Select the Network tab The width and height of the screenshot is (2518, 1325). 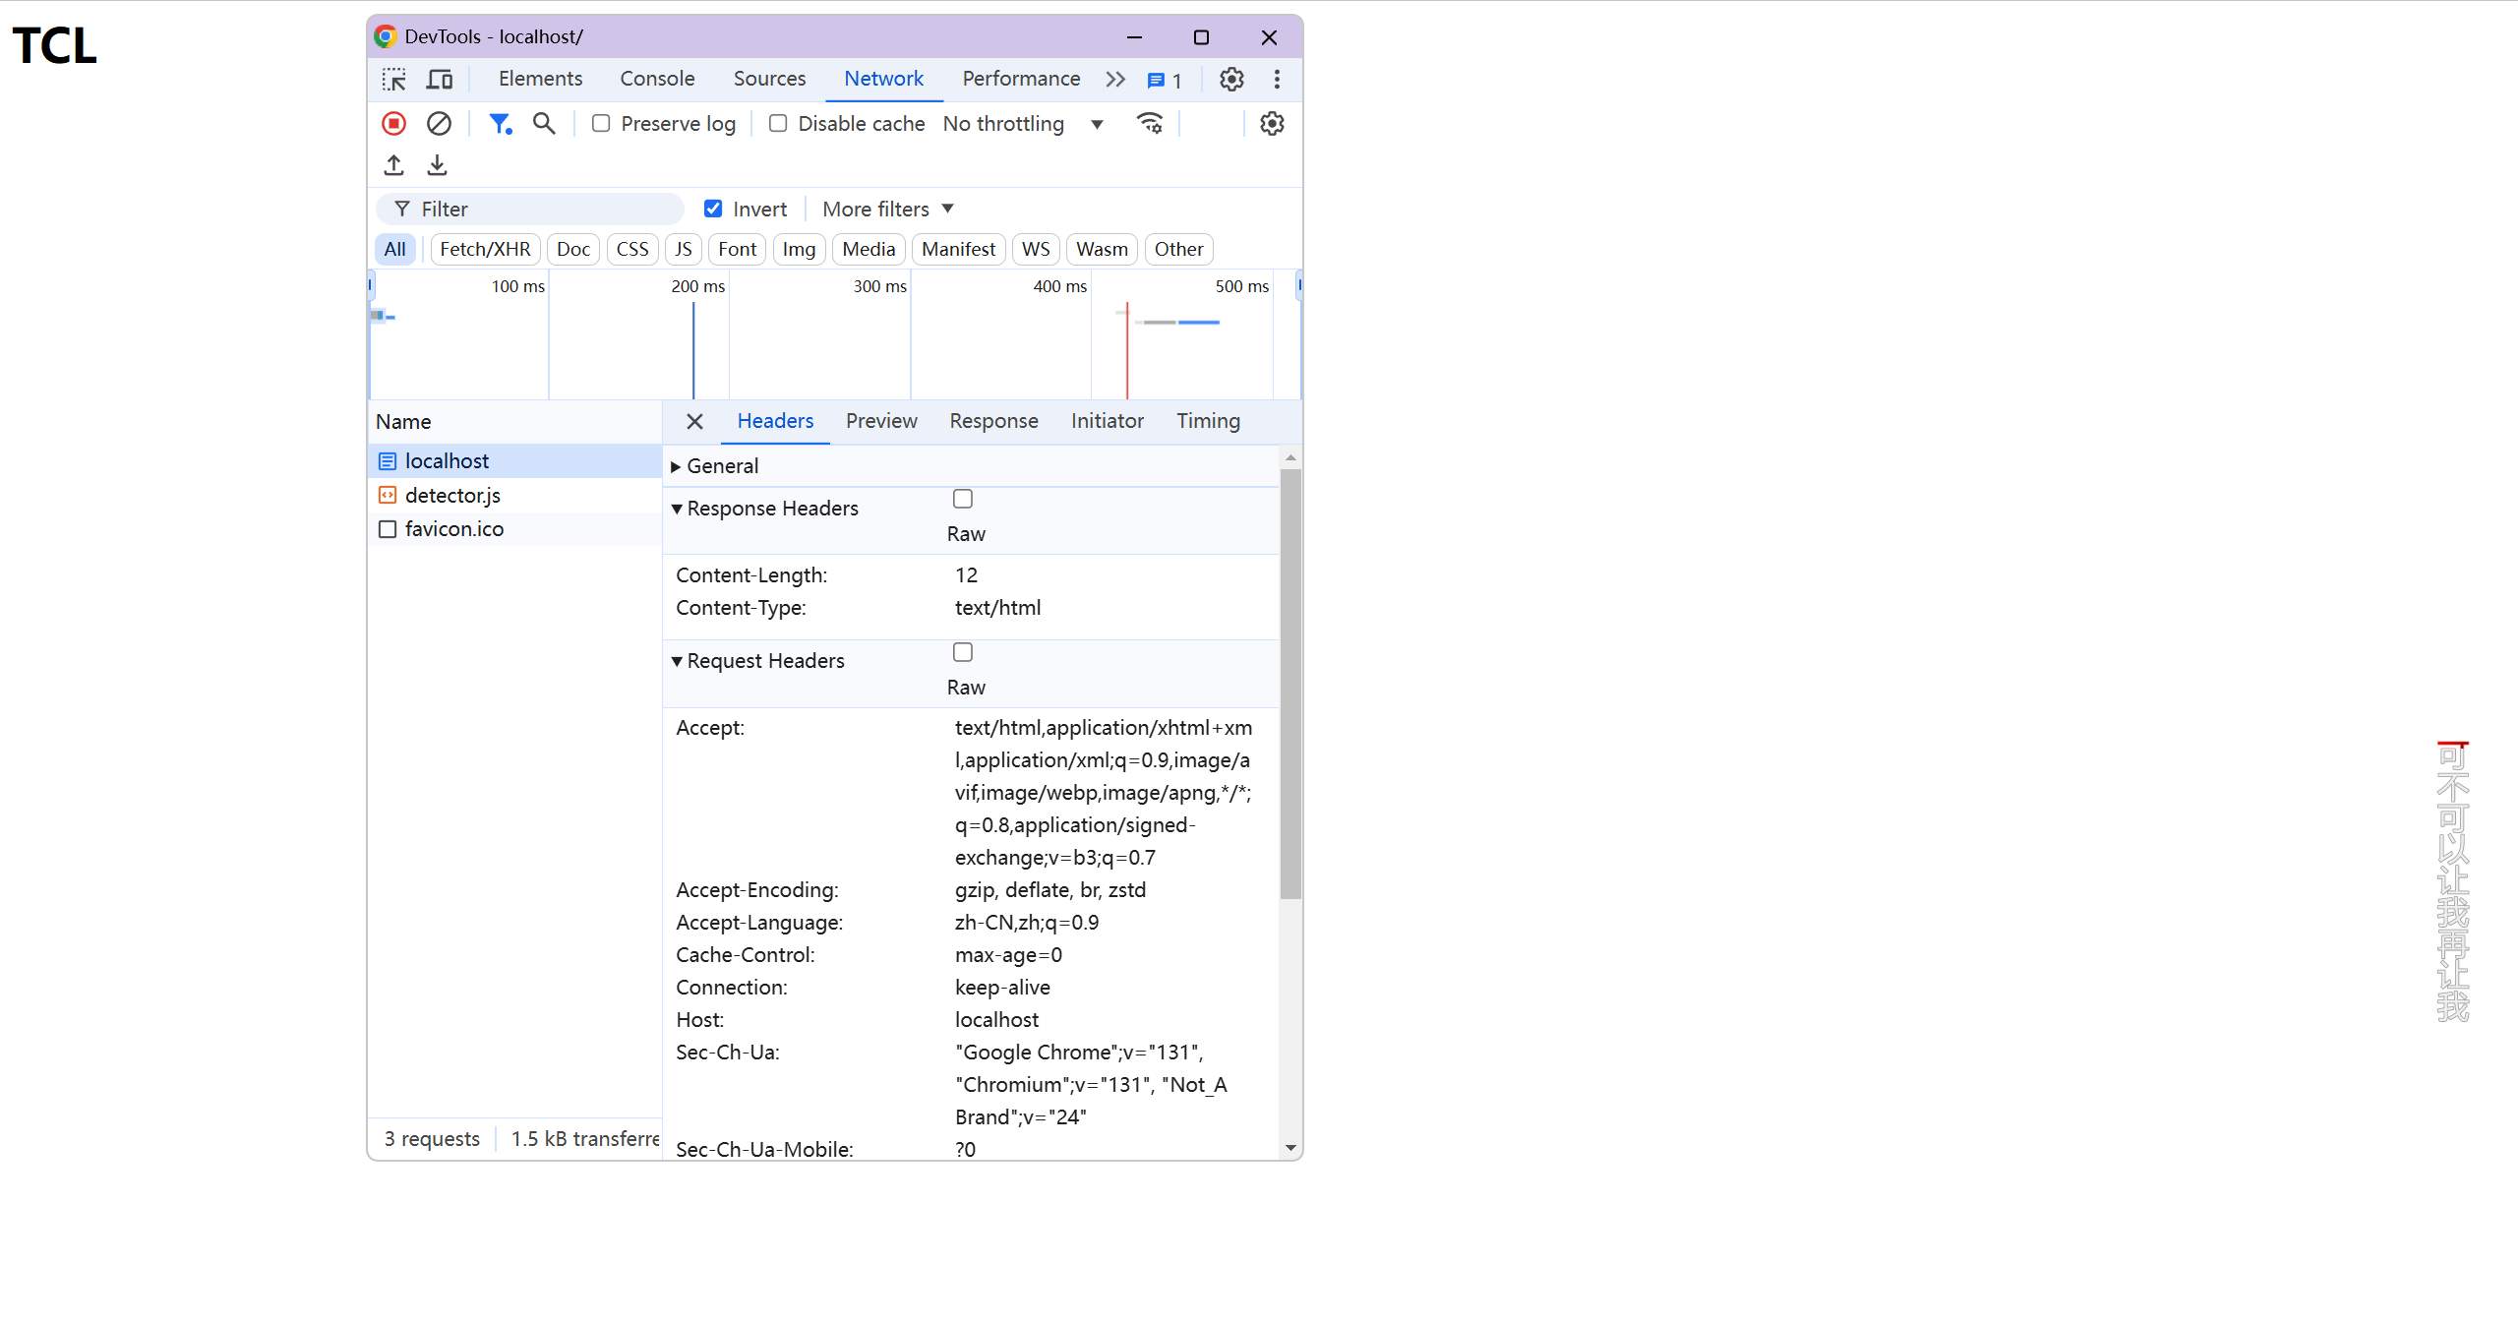point(883,79)
